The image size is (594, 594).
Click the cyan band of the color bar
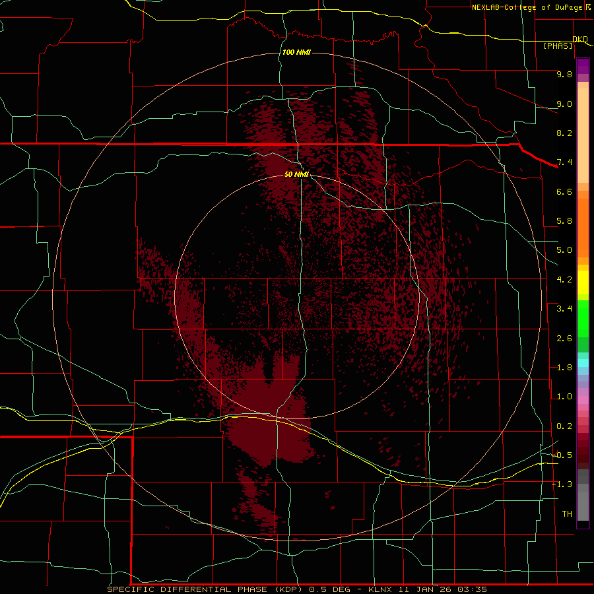[583, 363]
